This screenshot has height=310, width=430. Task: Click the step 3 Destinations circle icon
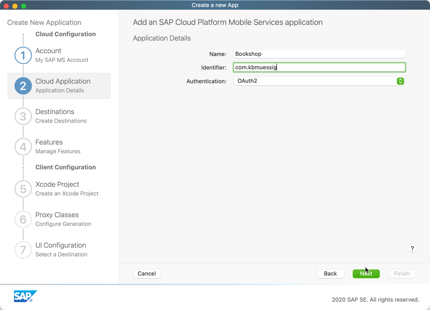[x=23, y=116]
